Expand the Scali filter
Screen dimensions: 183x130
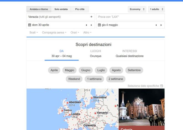tap(34, 32)
